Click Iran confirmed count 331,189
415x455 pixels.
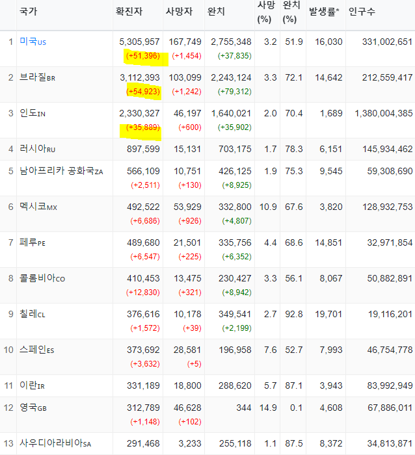pyautogui.click(x=143, y=385)
